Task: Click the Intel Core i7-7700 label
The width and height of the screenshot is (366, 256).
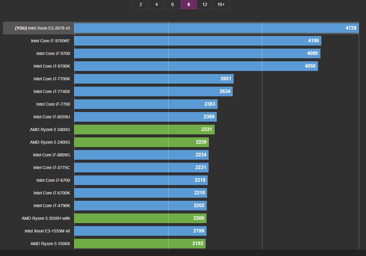Action: 53,104
